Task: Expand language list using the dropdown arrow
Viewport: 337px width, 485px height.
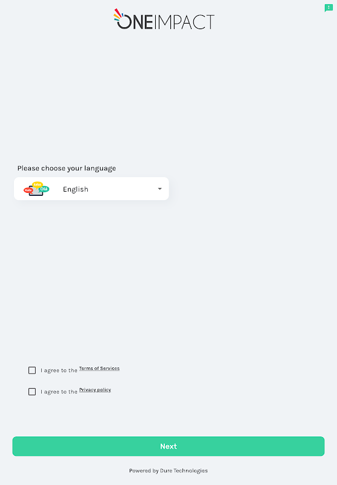Action: coord(159,189)
